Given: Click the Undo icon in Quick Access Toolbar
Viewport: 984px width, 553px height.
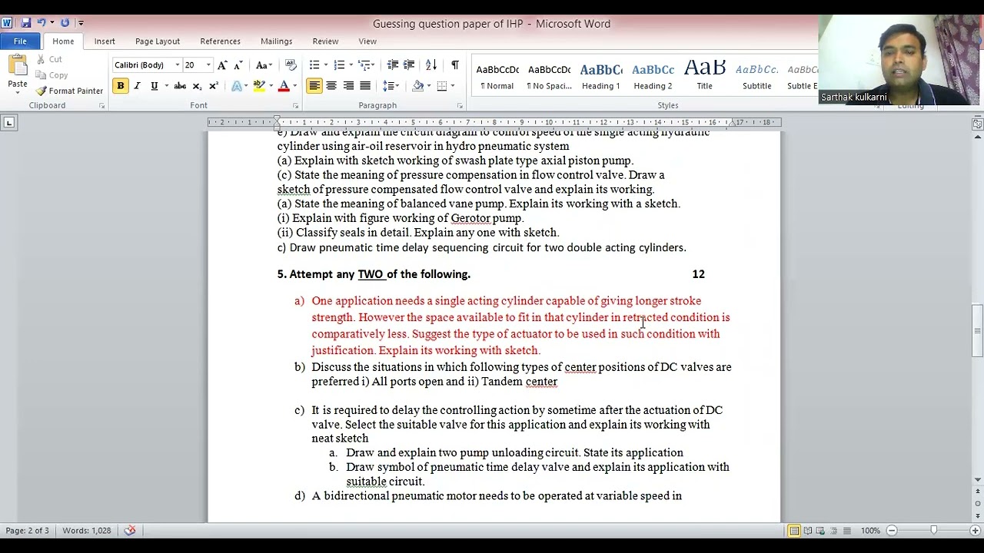Looking at the screenshot, I should (42, 23).
